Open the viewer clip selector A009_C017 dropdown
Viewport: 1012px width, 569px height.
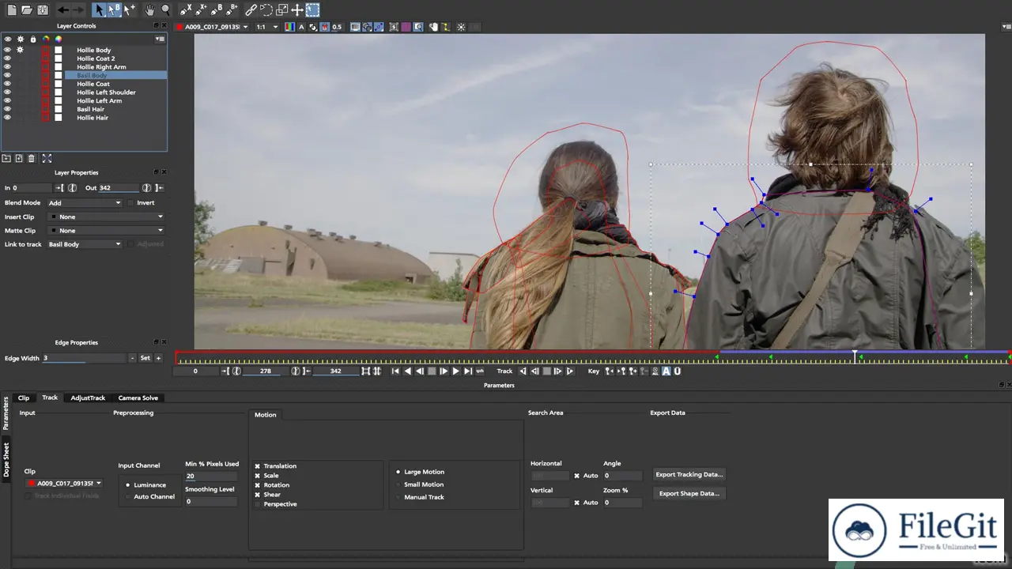click(x=212, y=27)
